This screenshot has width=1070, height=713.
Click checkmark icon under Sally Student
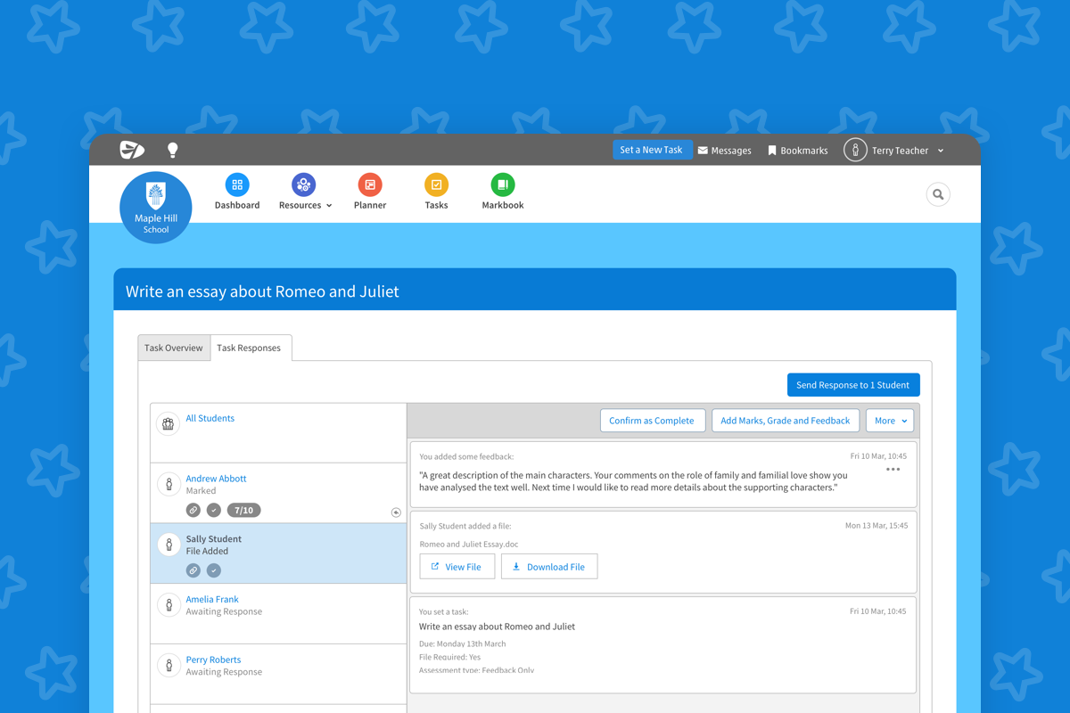pyautogui.click(x=214, y=570)
